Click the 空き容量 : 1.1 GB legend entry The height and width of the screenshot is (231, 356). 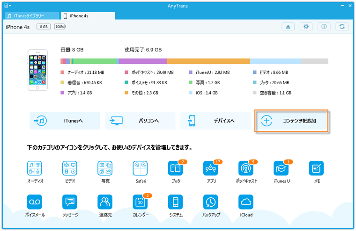point(272,93)
